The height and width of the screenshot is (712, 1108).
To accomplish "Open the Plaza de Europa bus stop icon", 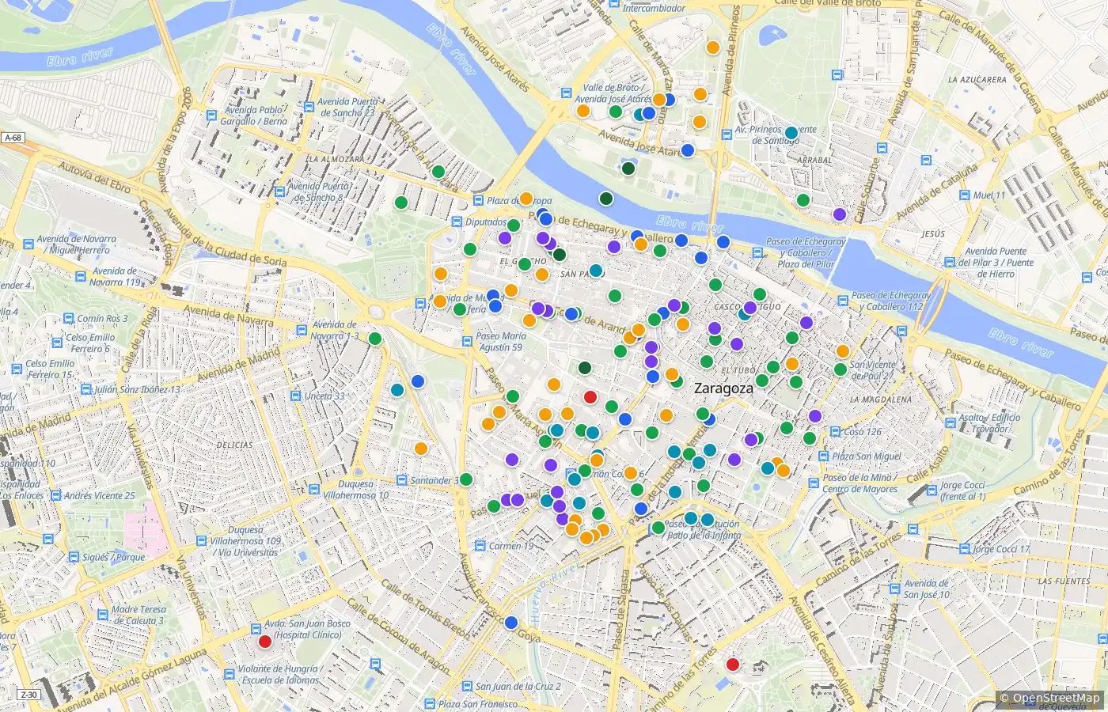I will point(479,201).
